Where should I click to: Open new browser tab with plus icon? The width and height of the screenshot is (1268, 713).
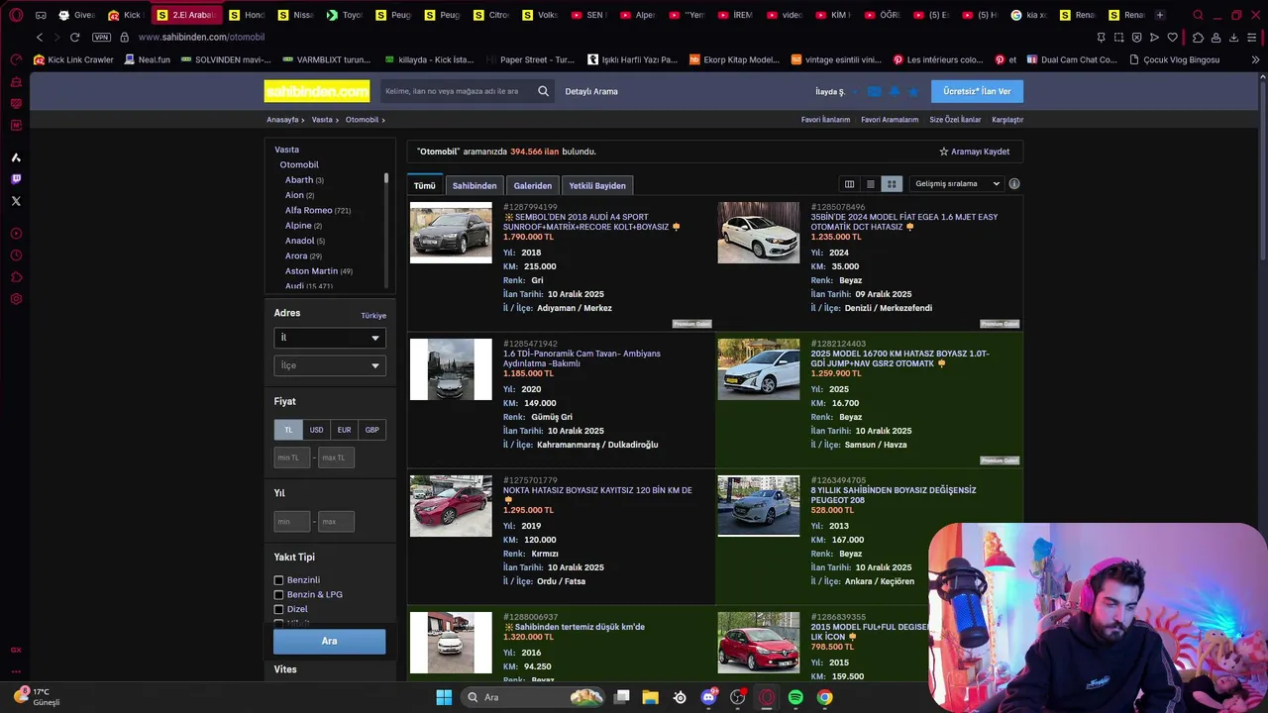pyautogui.click(x=1160, y=15)
